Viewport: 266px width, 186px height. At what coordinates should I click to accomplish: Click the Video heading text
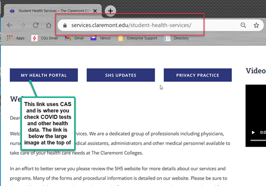pos(256,71)
